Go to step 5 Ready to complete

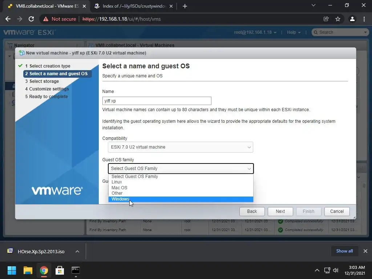tap(46, 97)
